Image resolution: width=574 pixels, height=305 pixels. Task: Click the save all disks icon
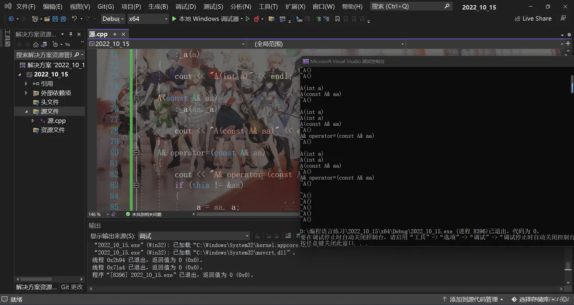point(63,19)
